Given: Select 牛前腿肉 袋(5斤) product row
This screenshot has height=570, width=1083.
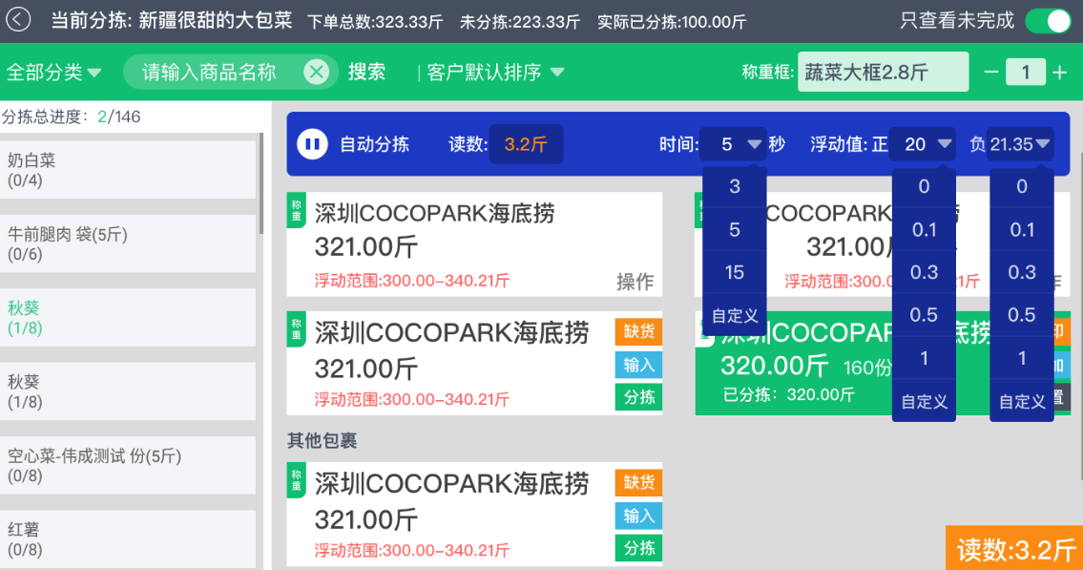Looking at the screenshot, I should [x=128, y=243].
